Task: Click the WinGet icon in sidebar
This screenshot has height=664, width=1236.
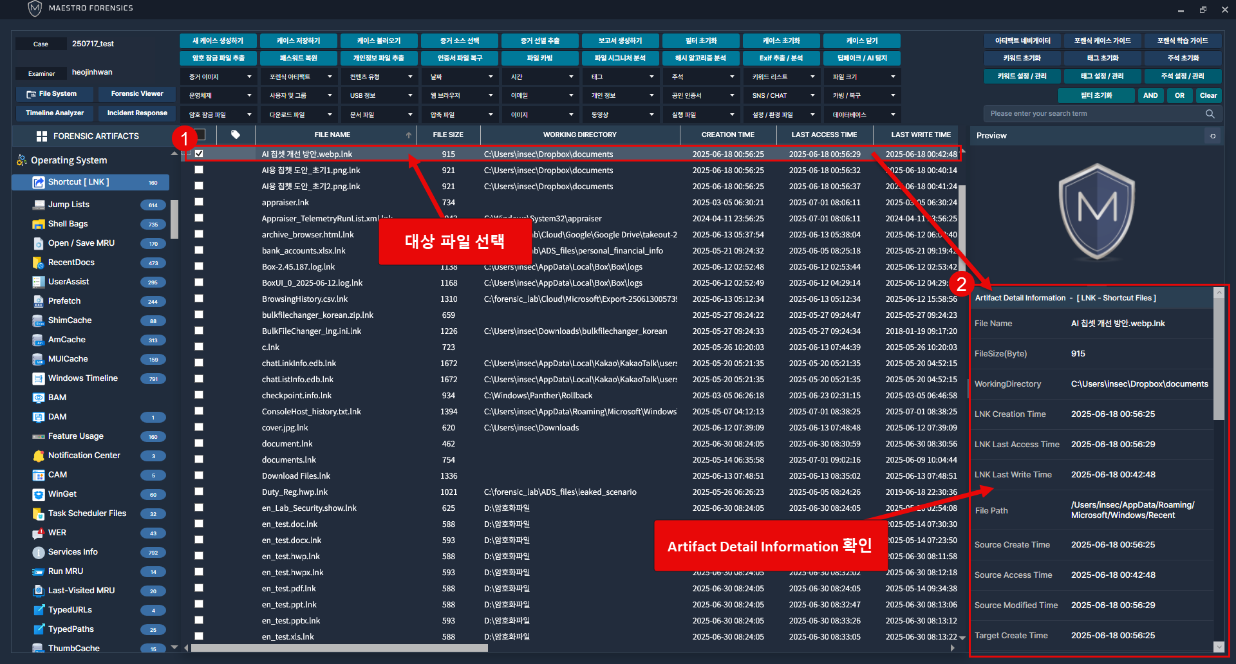Action: [x=38, y=494]
